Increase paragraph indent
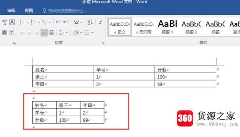Viewport: 240px width, 137px height. (66, 22)
